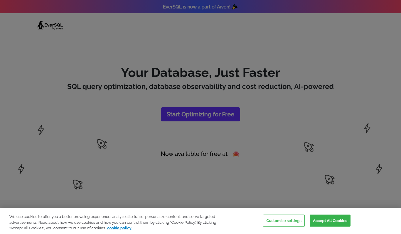Image resolution: width=401 pixels, height=234 pixels.
Task: Click the crab icon after 'Now available for free at'
Action: tap(236, 154)
